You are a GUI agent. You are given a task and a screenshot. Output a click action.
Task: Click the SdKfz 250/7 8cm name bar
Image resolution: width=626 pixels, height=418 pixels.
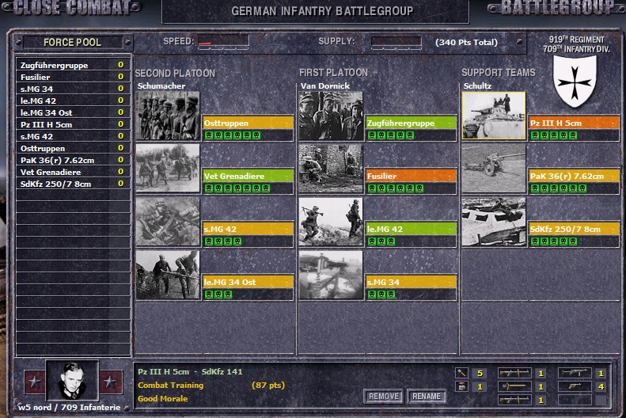[574, 229]
